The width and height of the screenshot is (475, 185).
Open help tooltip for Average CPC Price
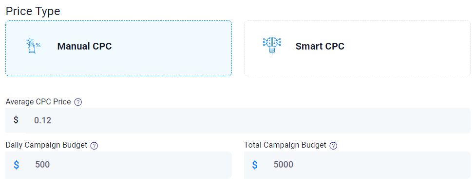(78, 102)
